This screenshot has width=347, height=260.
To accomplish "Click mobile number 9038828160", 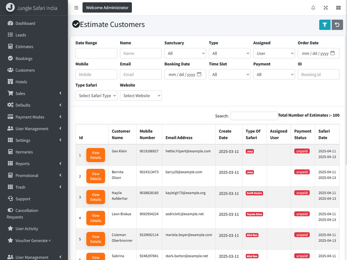I will tap(149, 193).
